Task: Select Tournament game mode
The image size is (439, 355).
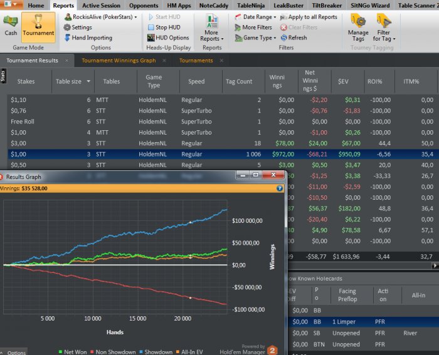Action: click(38, 27)
